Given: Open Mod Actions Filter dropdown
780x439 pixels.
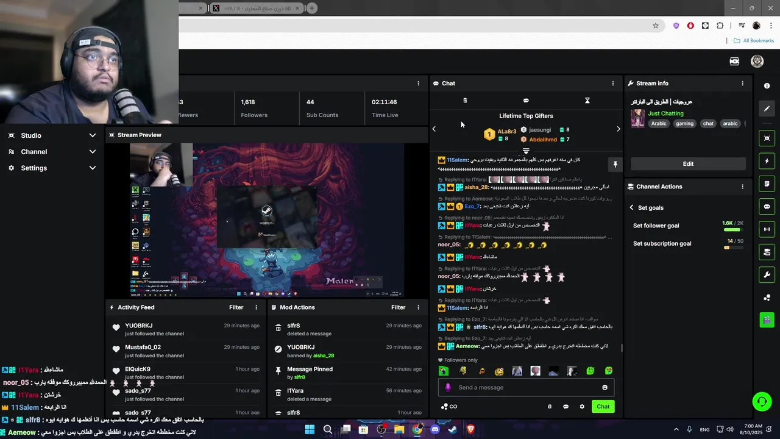Looking at the screenshot, I should click(x=399, y=307).
